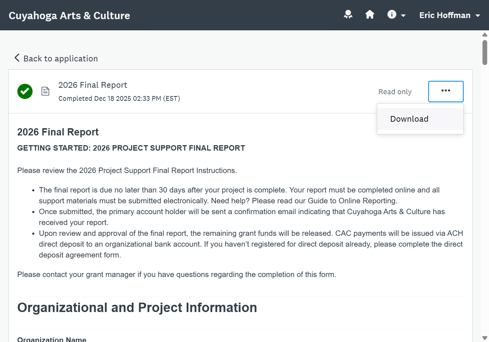Click the scrollbar up arrow

click(485, 35)
